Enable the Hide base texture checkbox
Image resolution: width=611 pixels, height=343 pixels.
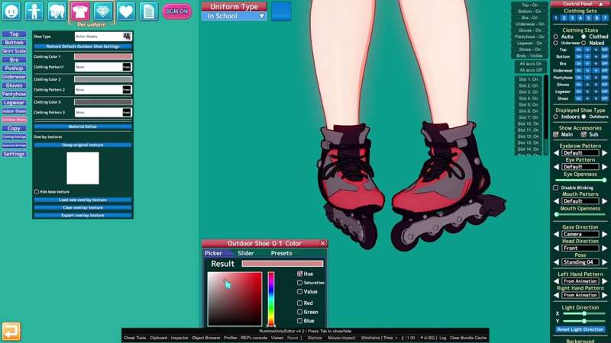coord(36,191)
